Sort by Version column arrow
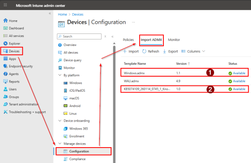Viewport: 251px width, 163px height. point(189,63)
